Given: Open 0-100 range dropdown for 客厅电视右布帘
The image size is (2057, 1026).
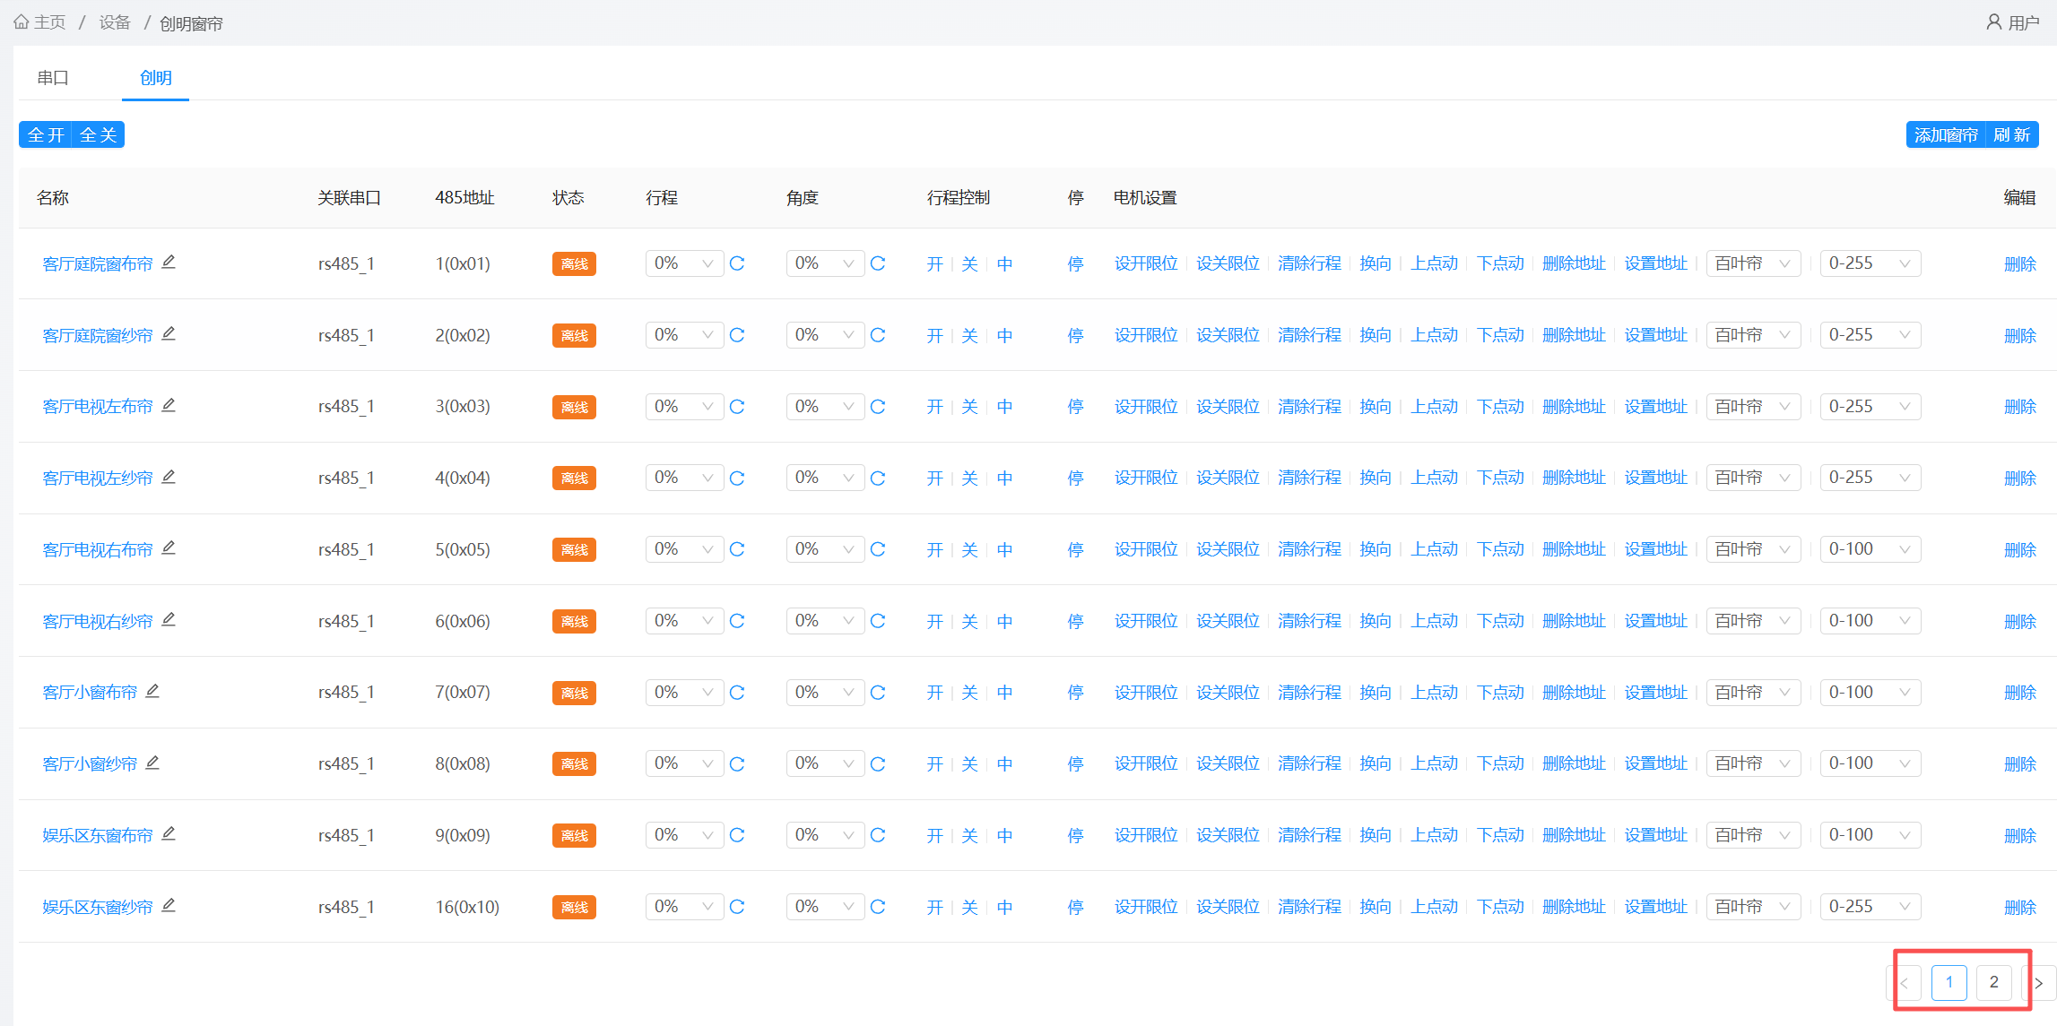Looking at the screenshot, I should (1870, 549).
